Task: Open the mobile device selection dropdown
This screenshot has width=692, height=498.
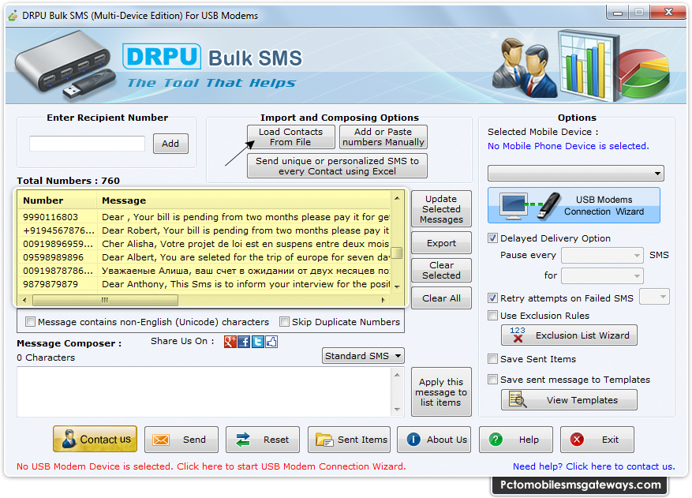Action: click(575, 173)
